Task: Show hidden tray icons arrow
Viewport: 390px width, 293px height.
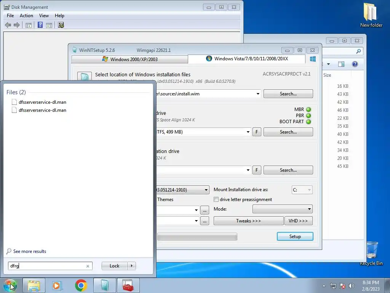Action: coord(324,286)
